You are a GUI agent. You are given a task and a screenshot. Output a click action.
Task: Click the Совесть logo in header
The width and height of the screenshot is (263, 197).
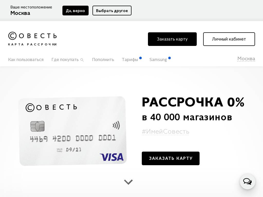32,39
